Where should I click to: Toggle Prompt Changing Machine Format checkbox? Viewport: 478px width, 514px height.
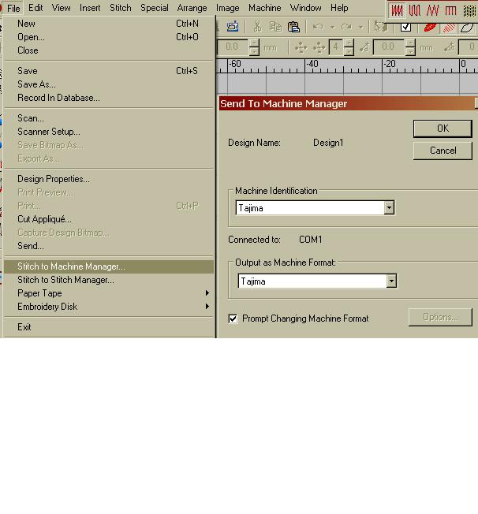(233, 318)
